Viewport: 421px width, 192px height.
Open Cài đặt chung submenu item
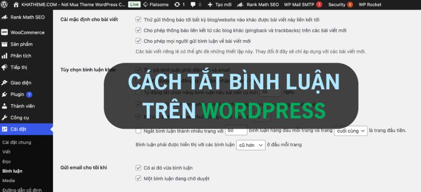coord(16,142)
